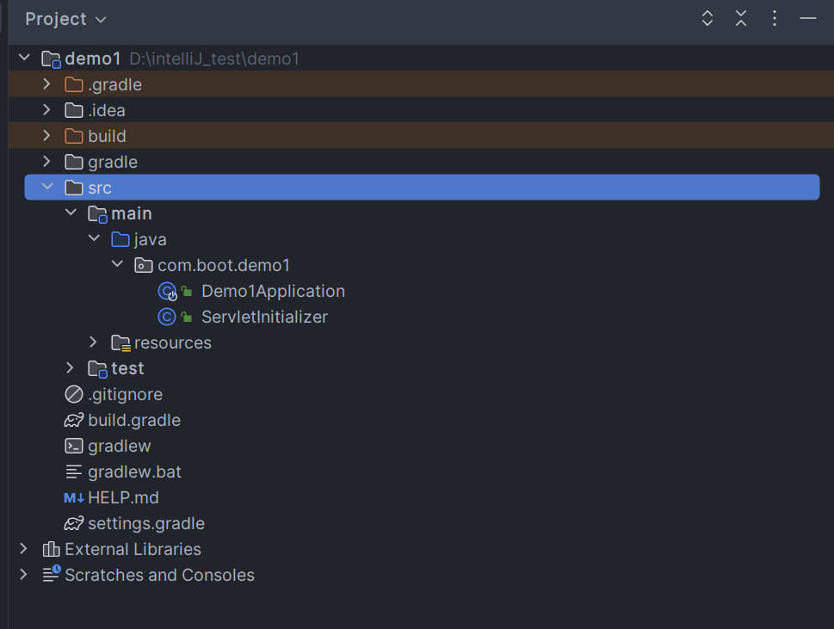Open the Project panel options menu

(774, 19)
